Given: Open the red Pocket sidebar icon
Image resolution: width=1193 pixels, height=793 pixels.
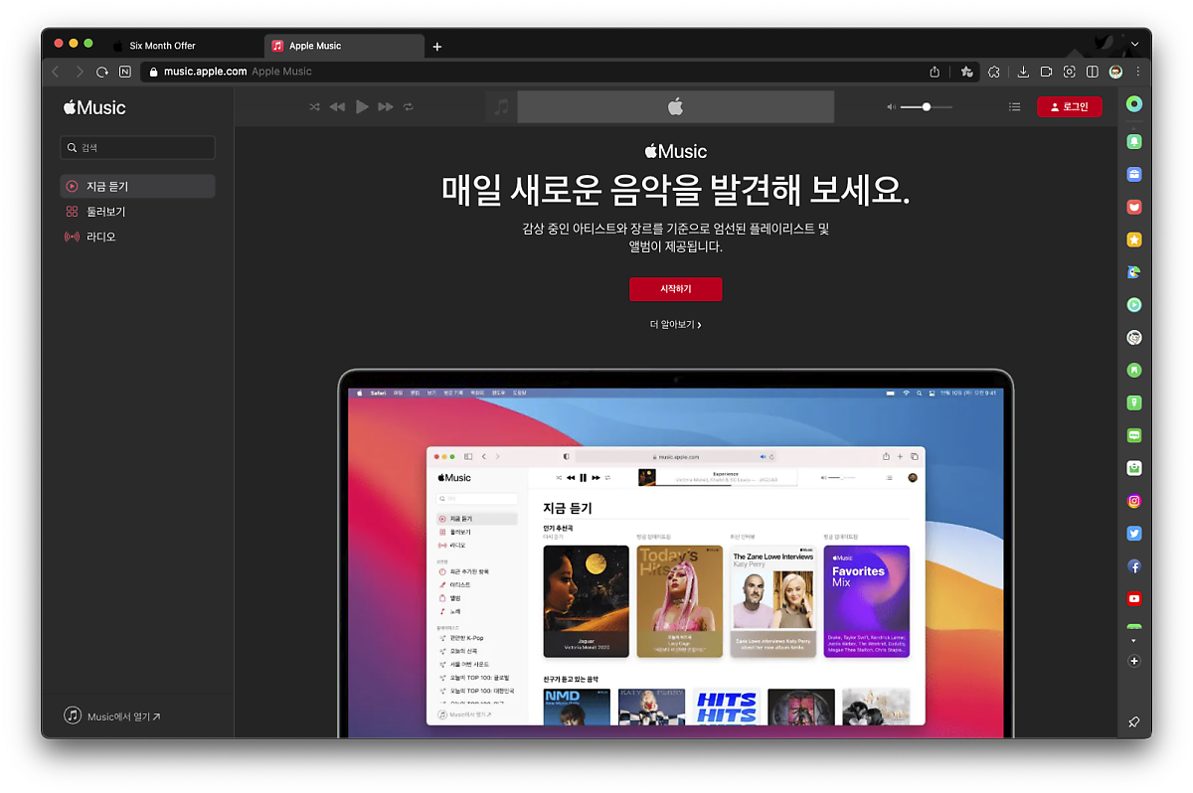Looking at the screenshot, I should tap(1134, 208).
